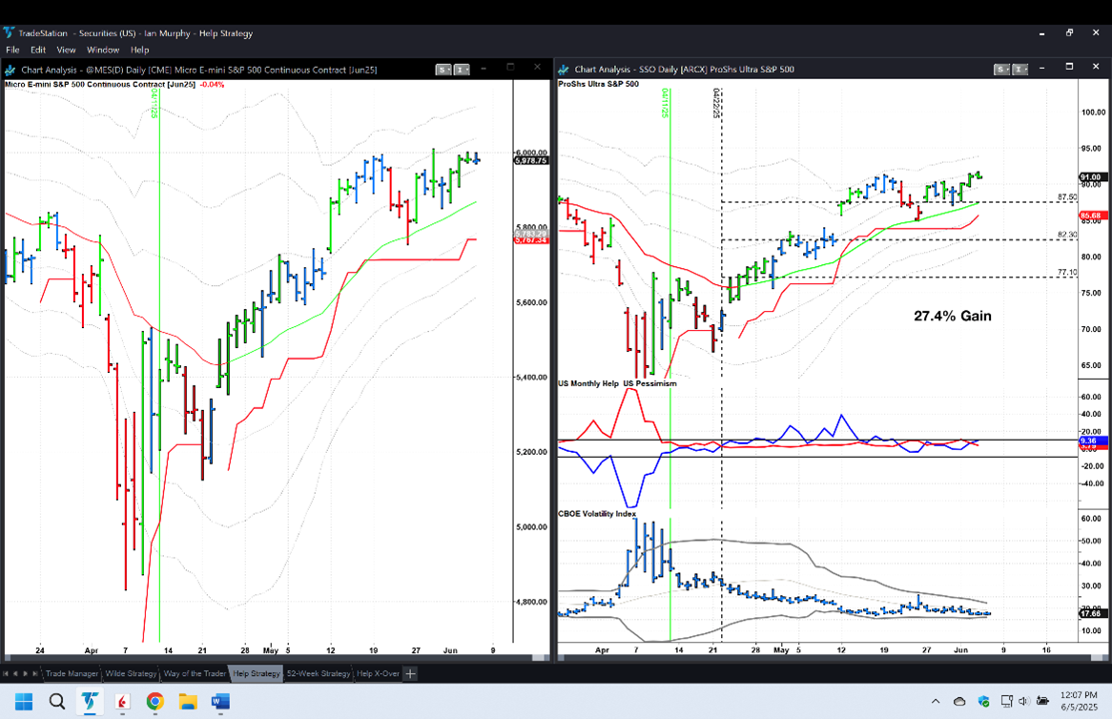Close the MES chart window
This screenshot has height=719, width=1112.
click(537, 68)
